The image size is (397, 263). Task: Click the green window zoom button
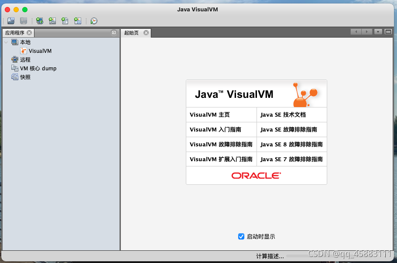[25, 10]
